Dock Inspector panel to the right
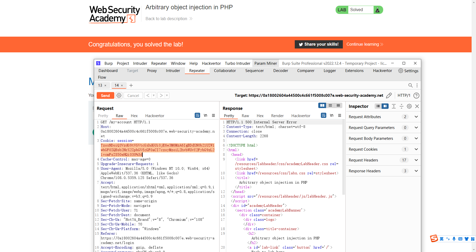 click(x=385, y=106)
